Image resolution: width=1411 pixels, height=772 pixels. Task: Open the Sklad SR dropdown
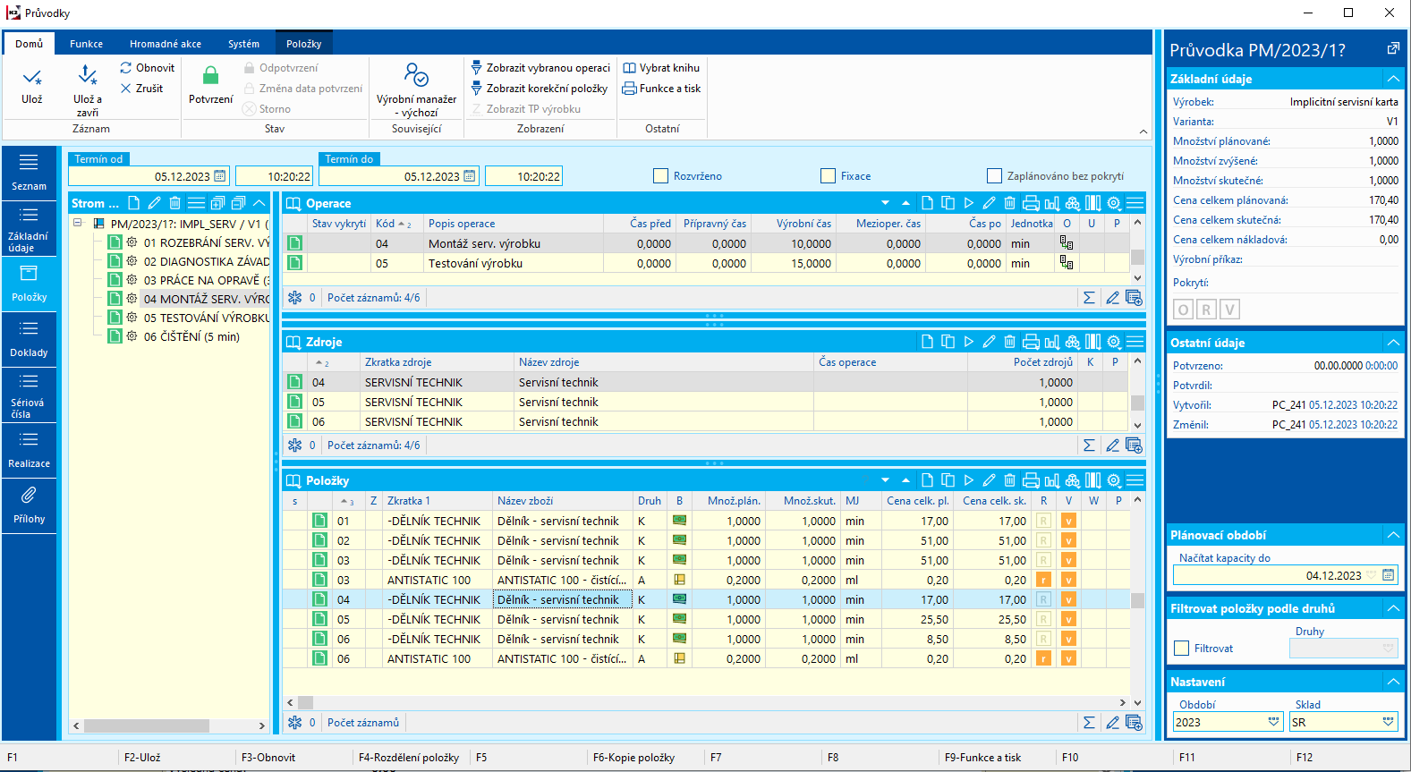[1388, 722]
